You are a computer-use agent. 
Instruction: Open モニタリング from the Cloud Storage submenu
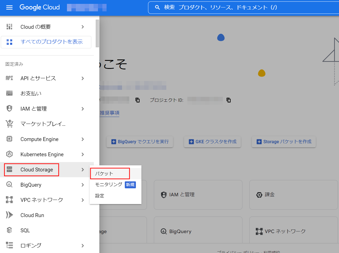(108, 185)
